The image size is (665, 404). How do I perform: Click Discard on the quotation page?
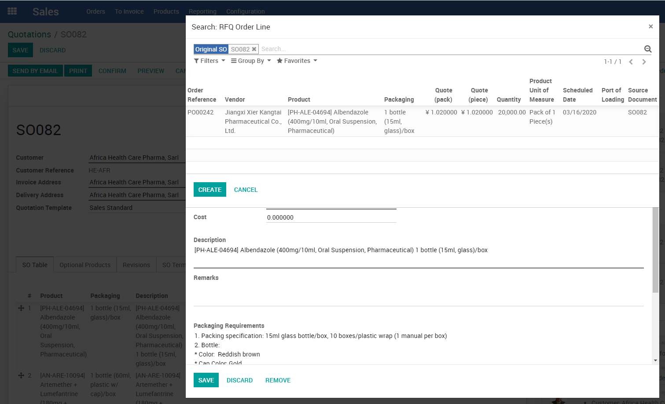pyautogui.click(x=52, y=50)
